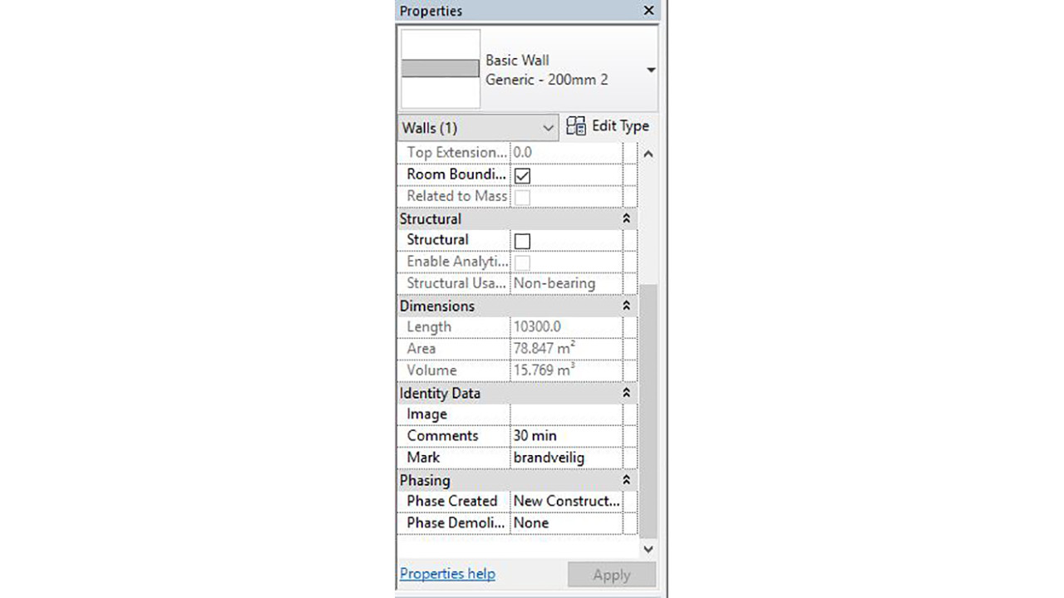
Task: Open the Properties help link
Action: (x=447, y=574)
